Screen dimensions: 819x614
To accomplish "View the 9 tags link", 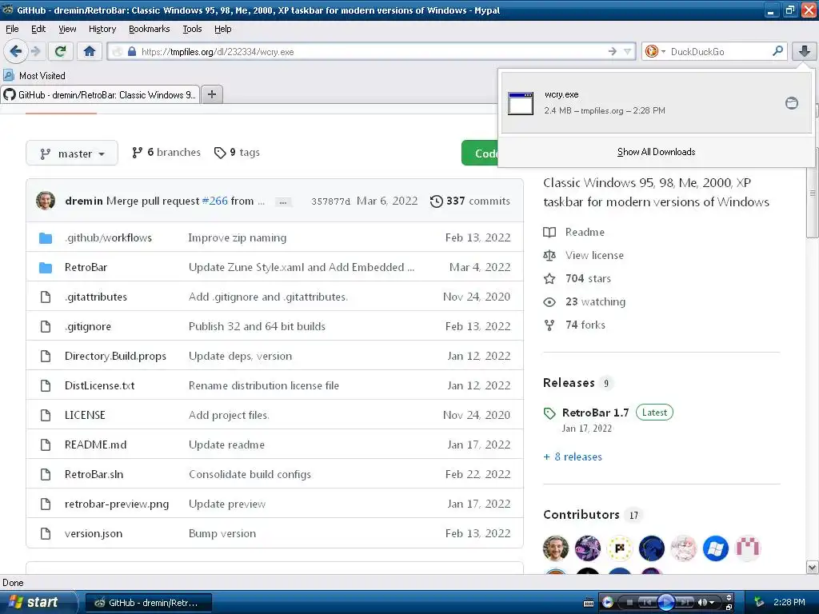I will pos(237,153).
